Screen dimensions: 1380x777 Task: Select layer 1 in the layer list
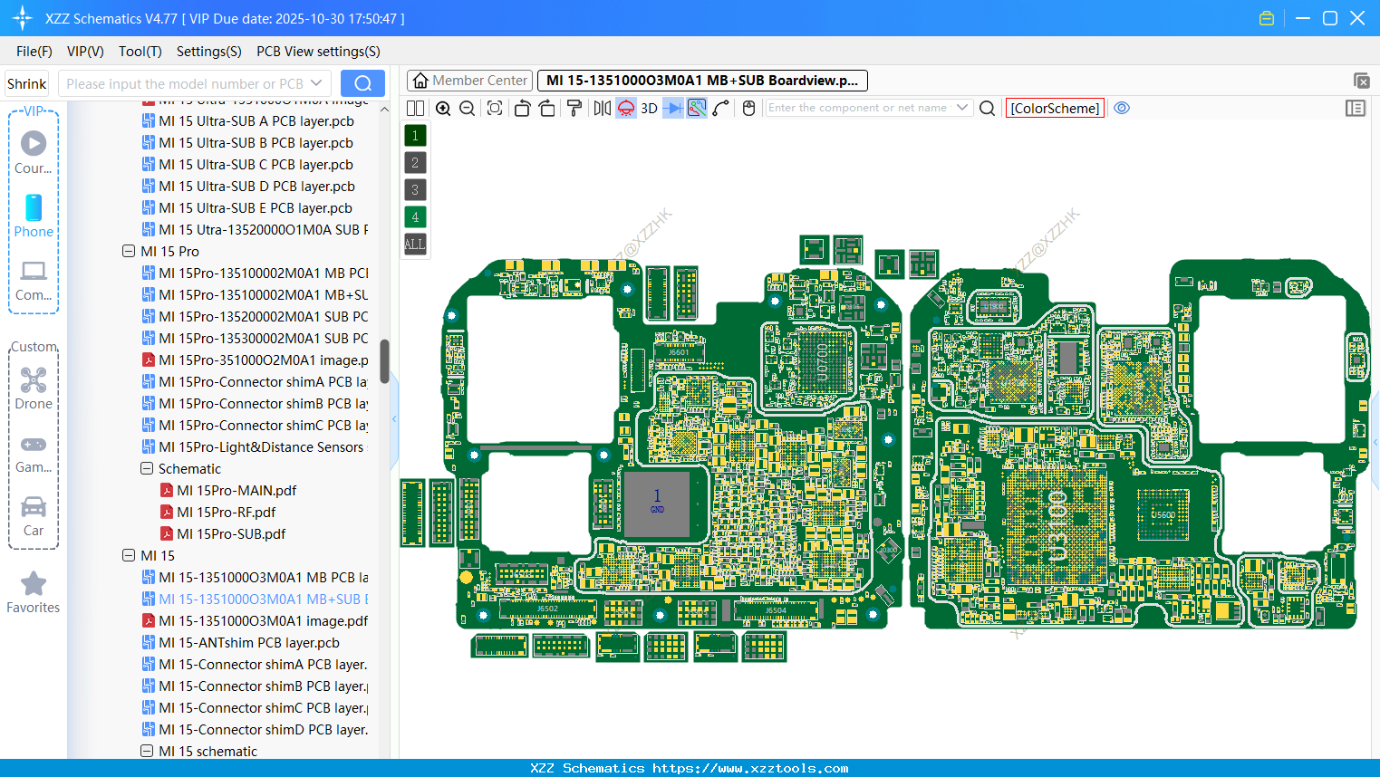414,135
